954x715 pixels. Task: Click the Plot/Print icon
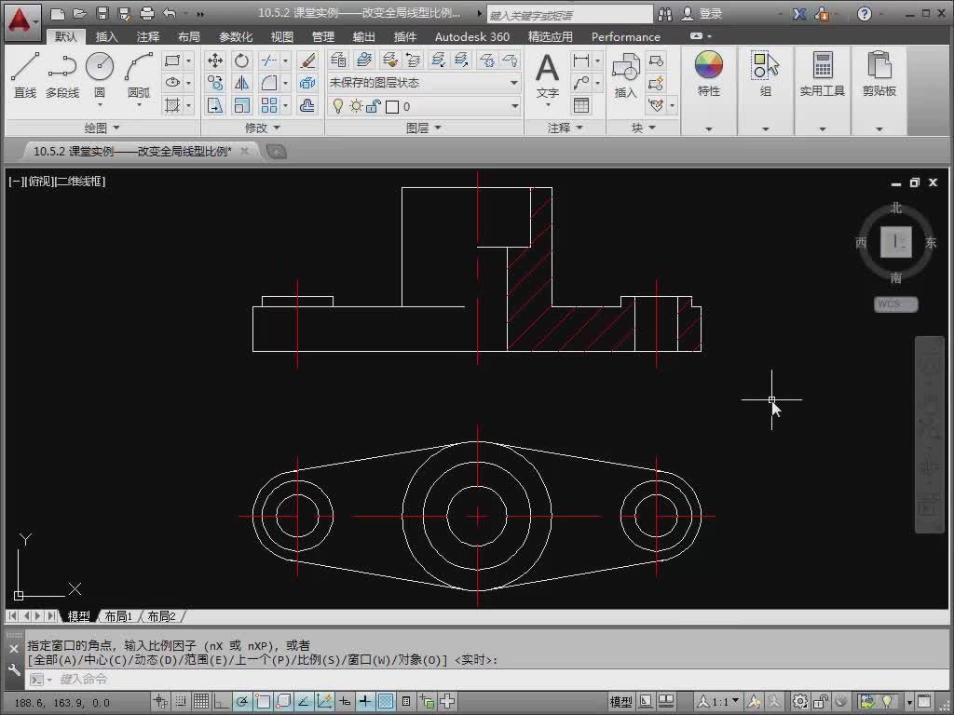[x=146, y=13]
